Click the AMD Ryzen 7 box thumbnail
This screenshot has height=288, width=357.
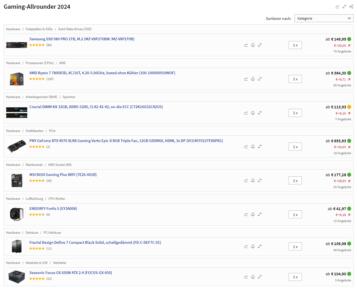(x=17, y=79)
